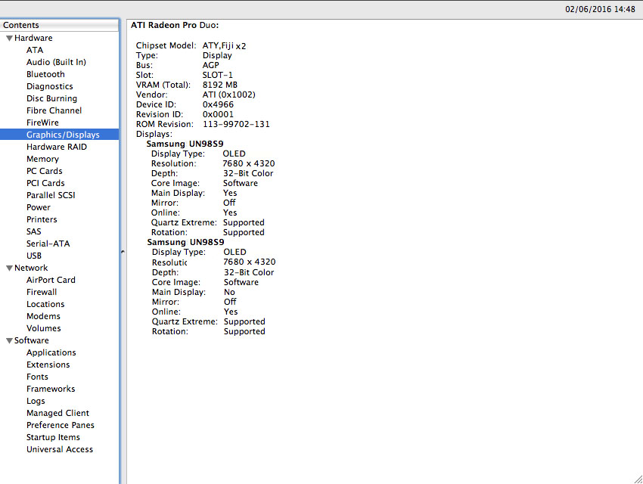This screenshot has width=643, height=484.
Task: Open Hardware RAID entry
Action: click(x=57, y=147)
